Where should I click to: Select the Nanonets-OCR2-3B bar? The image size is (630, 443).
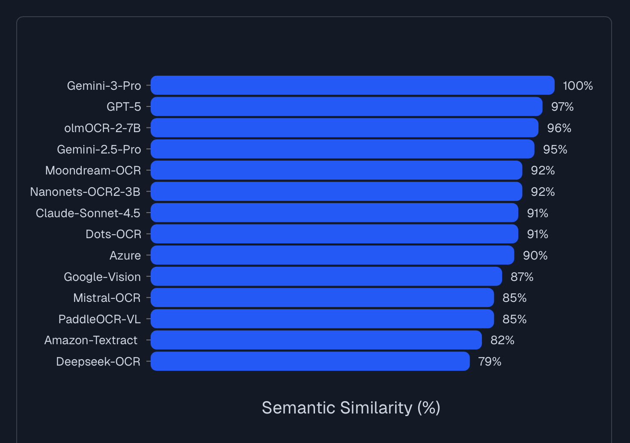pyautogui.click(x=336, y=192)
